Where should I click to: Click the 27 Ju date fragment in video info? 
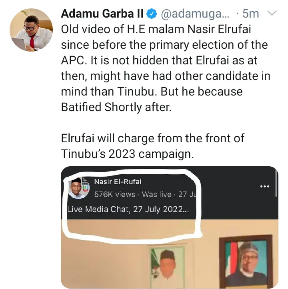[x=186, y=195]
